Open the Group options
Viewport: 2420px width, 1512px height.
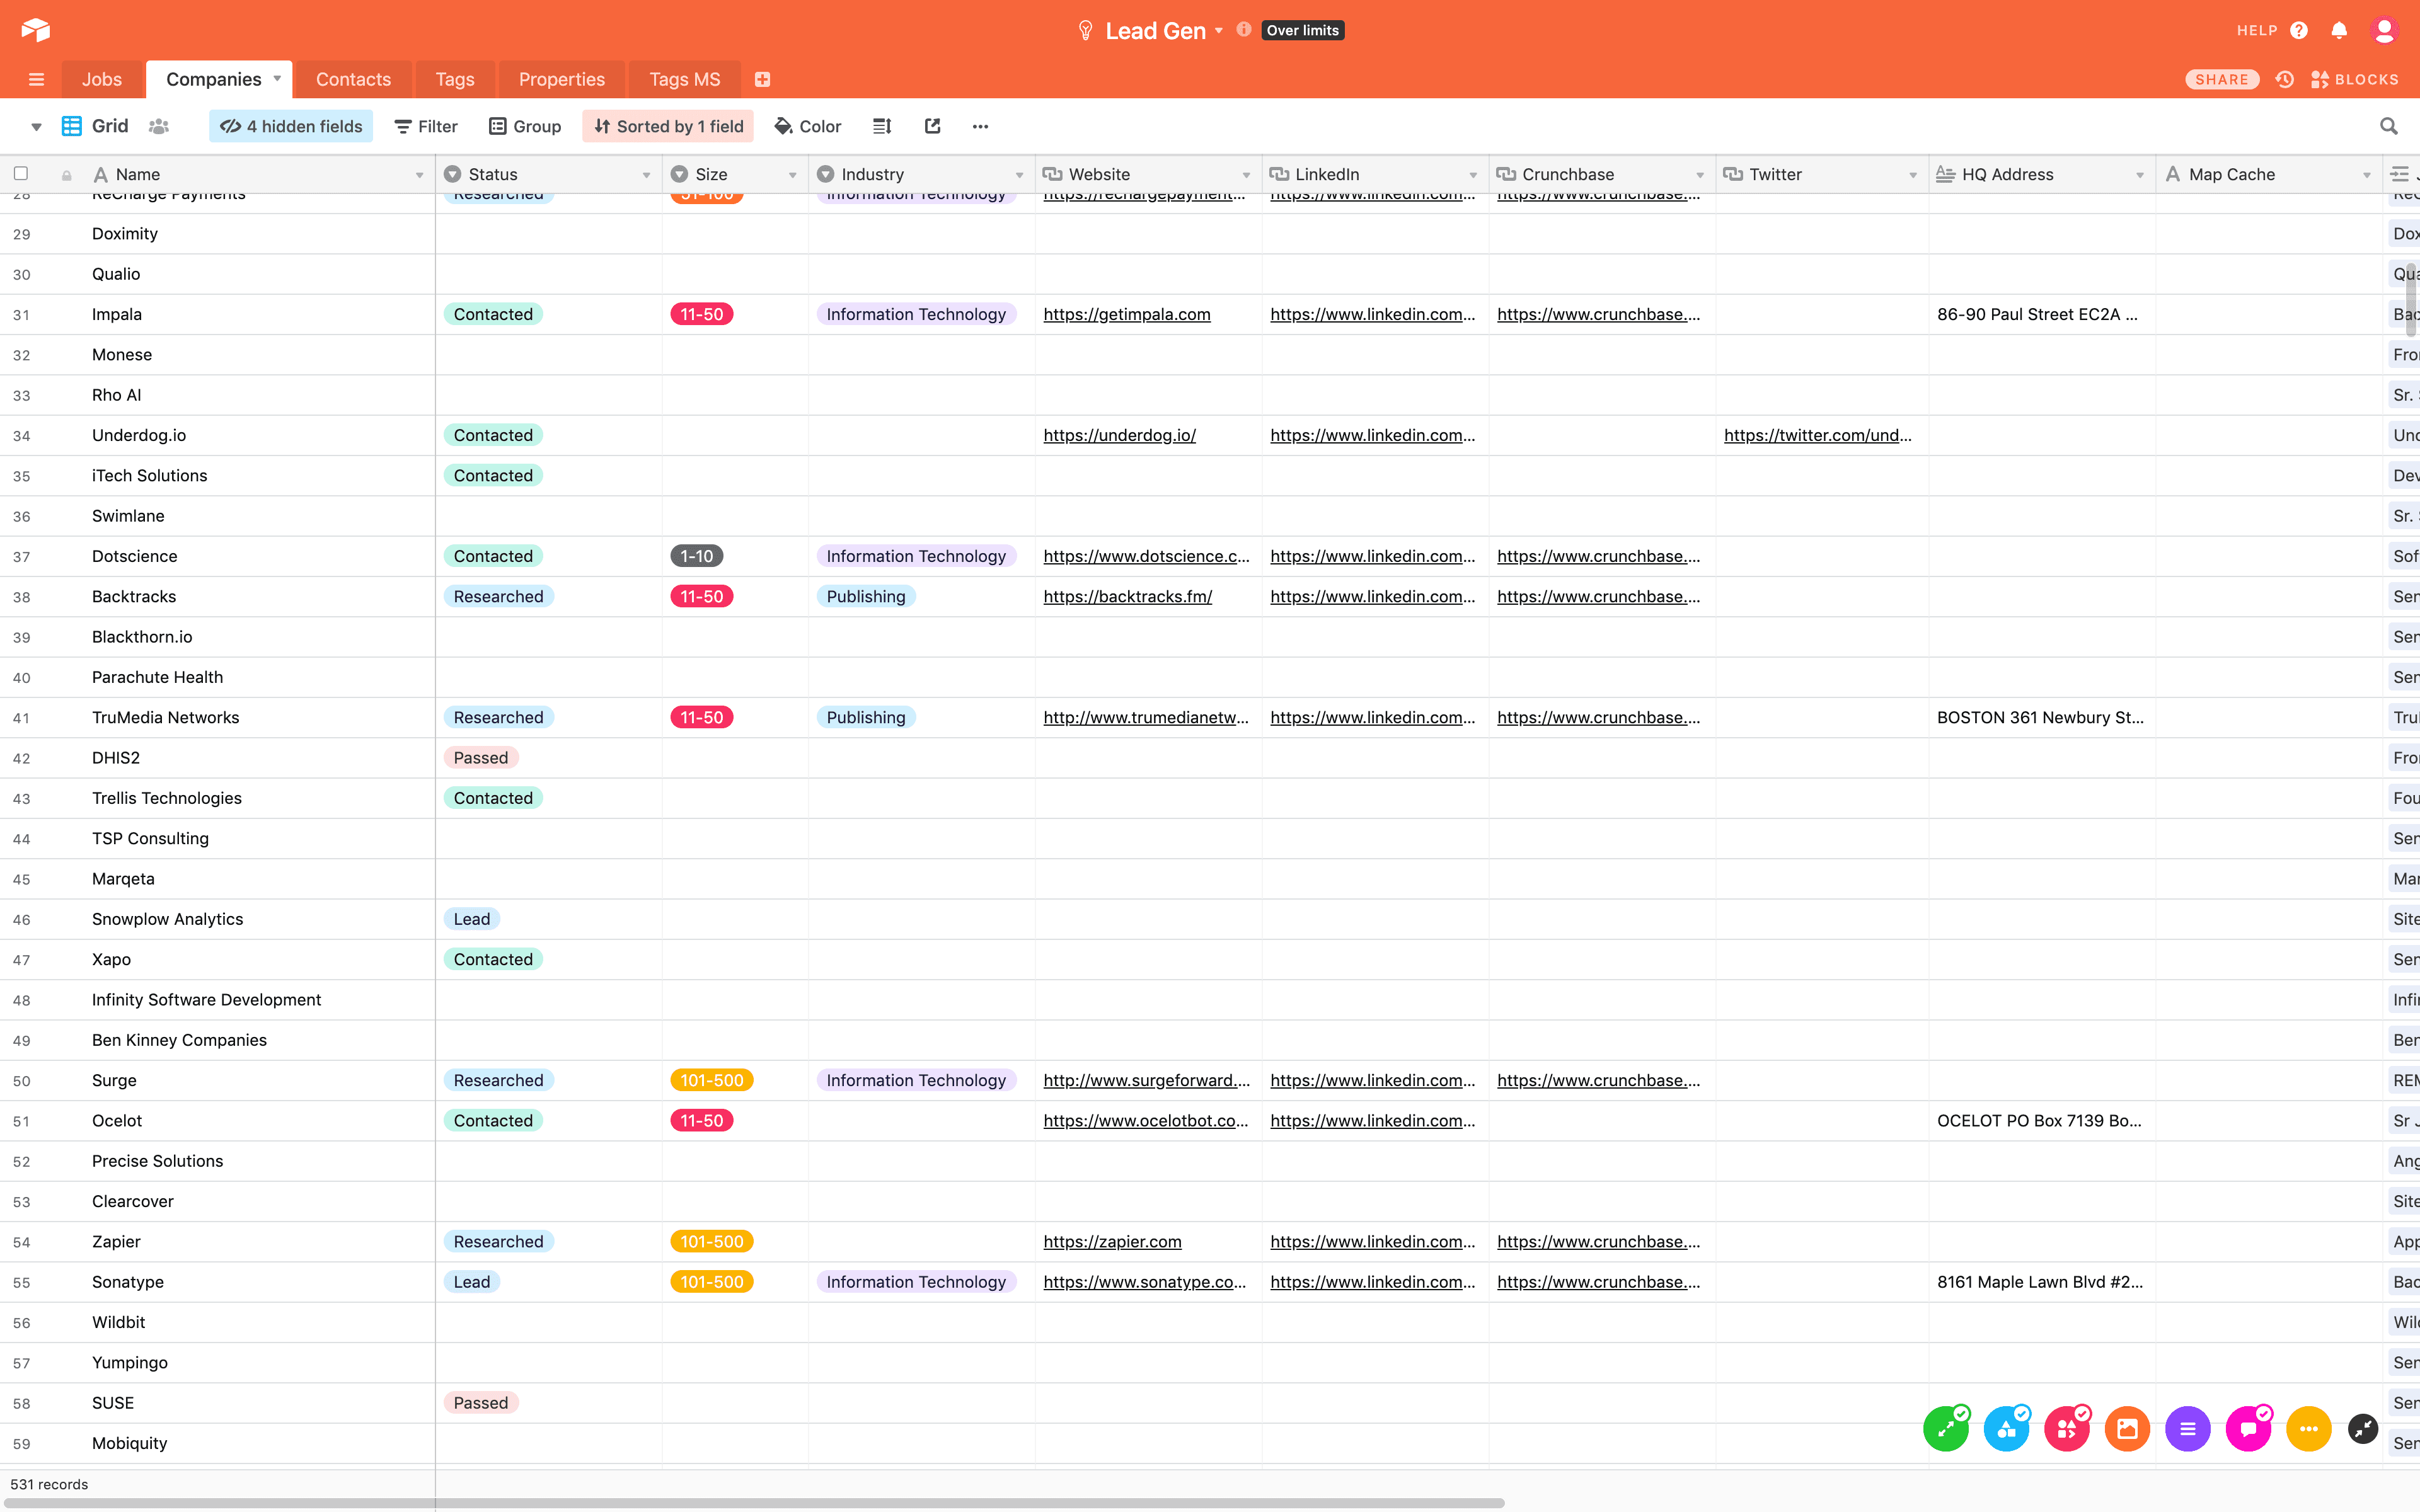525,126
